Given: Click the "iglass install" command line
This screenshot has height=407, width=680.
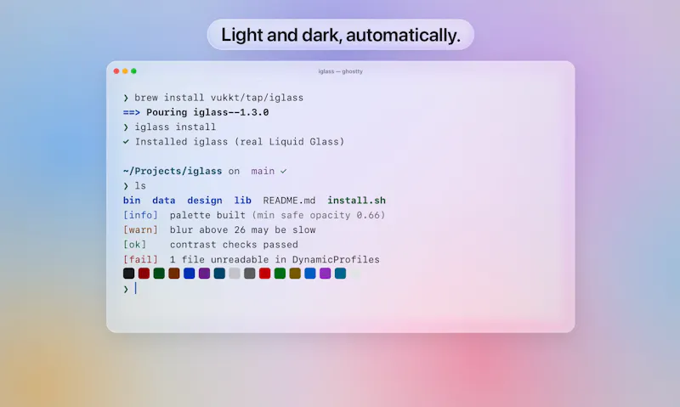Looking at the screenshot, I should click(x=175, y=127).
